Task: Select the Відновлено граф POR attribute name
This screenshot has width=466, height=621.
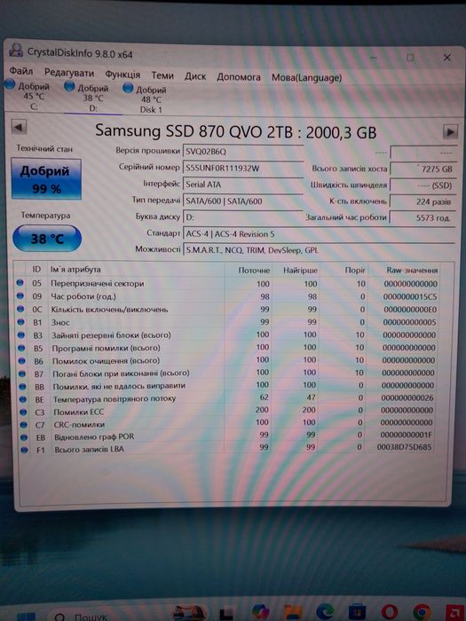Action: tap(94, 436)
